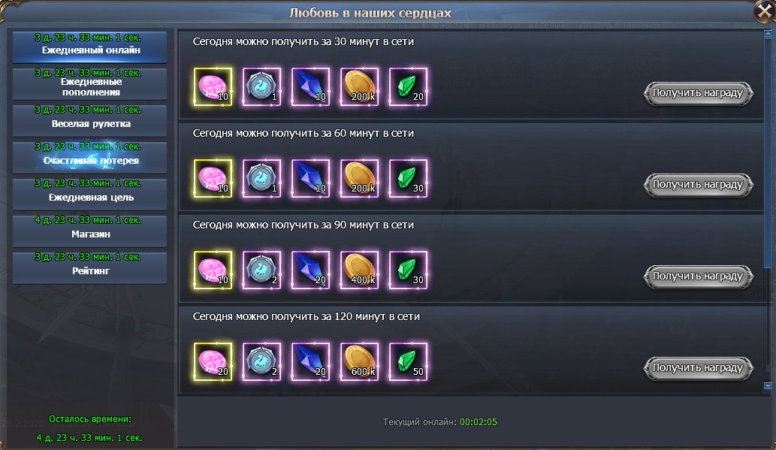The height and width of the screenshot is (450, 776).
Task: Claim reward for 60 minutes online
Action: 698,185
